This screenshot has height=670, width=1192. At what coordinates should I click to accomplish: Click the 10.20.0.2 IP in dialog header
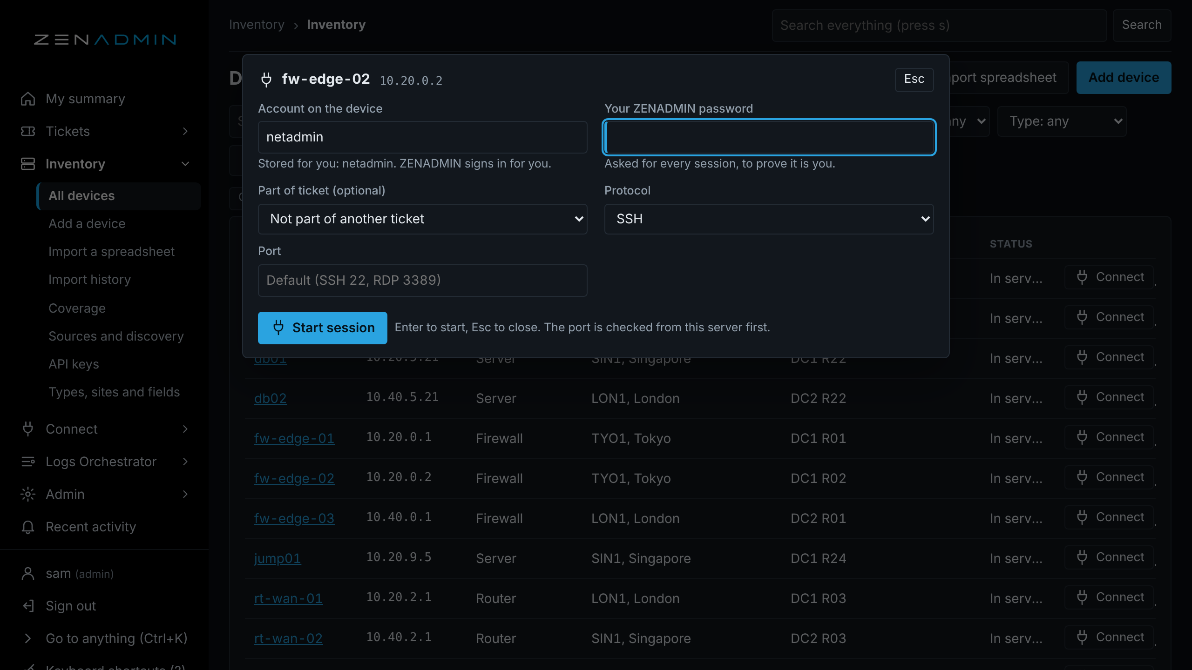411,81
